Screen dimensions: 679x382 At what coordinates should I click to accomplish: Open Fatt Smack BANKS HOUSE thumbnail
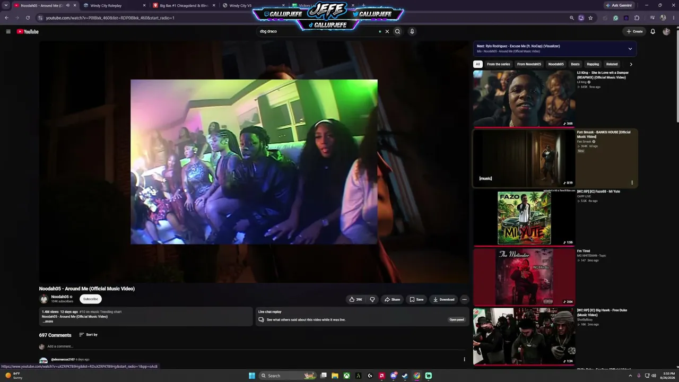524,158
